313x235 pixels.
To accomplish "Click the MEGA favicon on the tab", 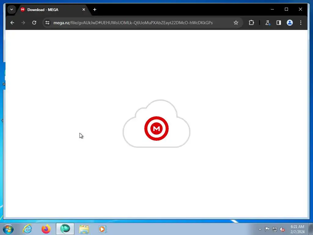I will pos(23,9).
